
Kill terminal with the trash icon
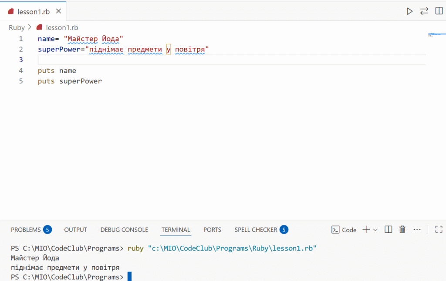tap(402, 229)
